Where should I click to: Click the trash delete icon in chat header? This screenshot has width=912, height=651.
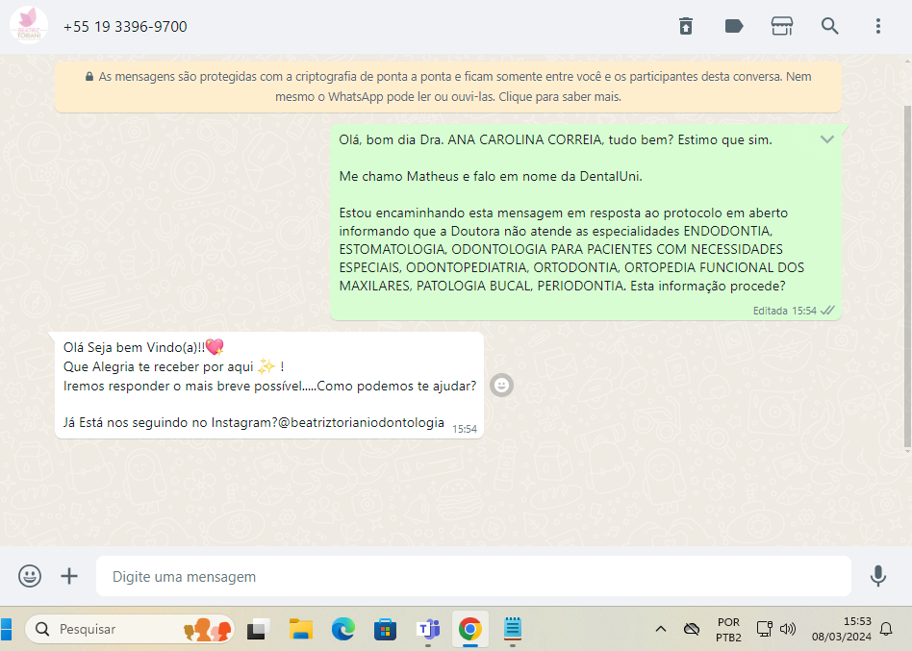pyautogui.click(x=686, y=26)
